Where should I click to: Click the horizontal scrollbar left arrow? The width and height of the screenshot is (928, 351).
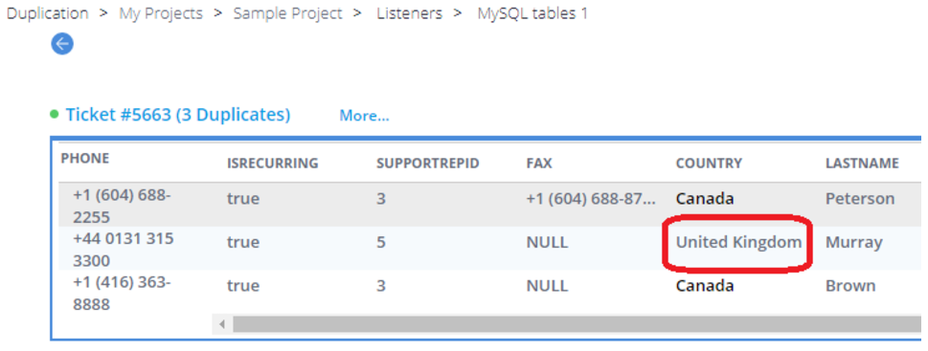222,324
